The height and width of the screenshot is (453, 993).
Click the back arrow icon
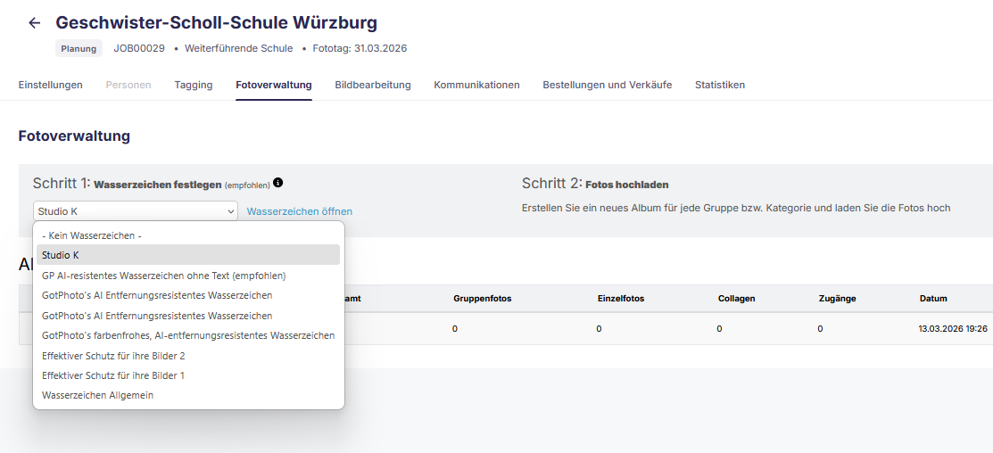35,23
